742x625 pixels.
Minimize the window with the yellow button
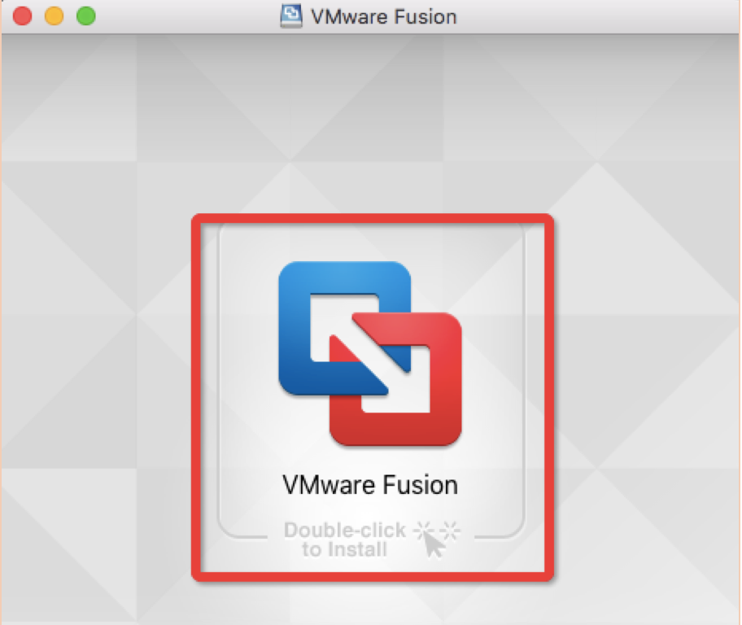click(x=54, y=16)
